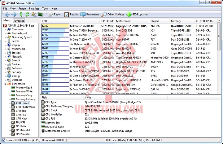
Task: Select the CPU AES benchmark
Action: point(21,115)
